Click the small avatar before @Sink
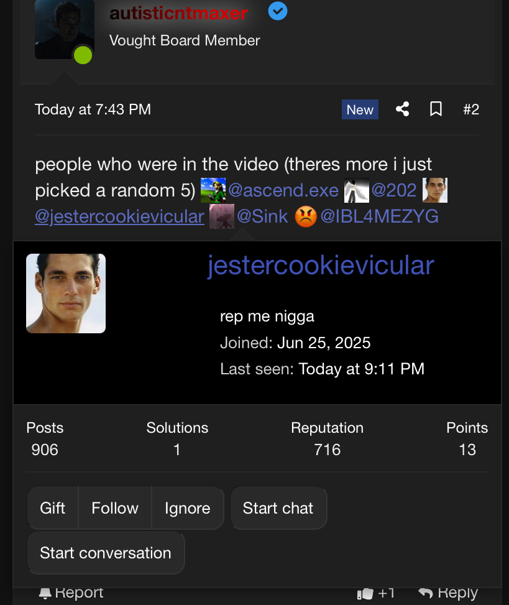509x605 pixels. click(222, 216)
